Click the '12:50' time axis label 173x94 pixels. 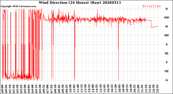[x=85, y=89]
